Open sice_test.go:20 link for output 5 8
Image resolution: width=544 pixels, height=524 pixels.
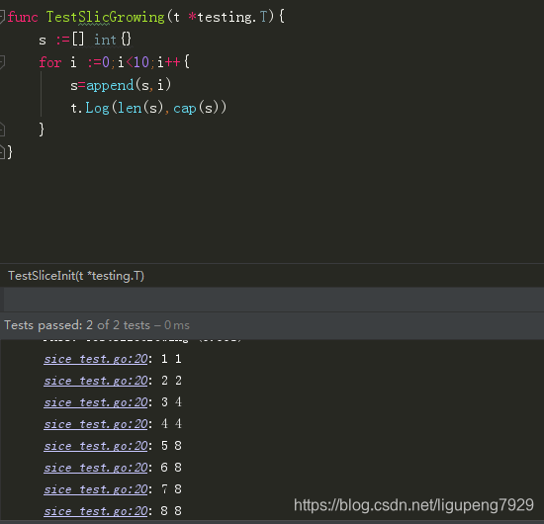tap(96, 446)
